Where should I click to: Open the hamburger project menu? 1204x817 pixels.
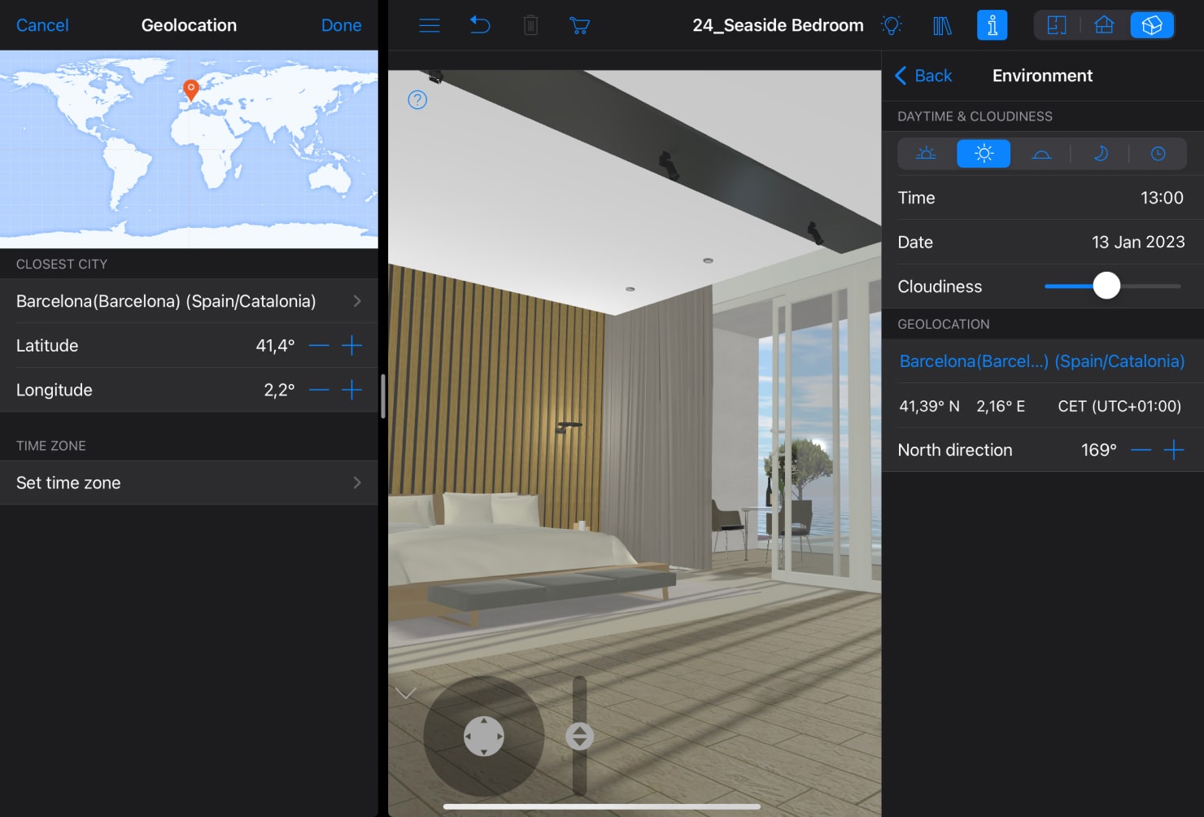point(429,24)
